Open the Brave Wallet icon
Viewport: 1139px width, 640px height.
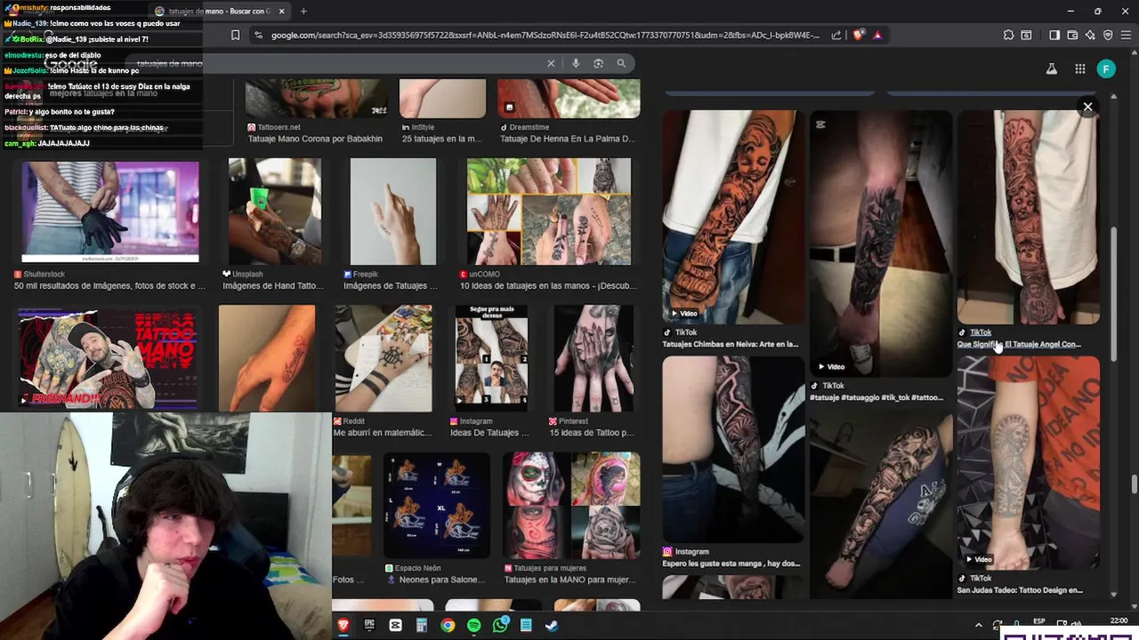click(1072, 36)
